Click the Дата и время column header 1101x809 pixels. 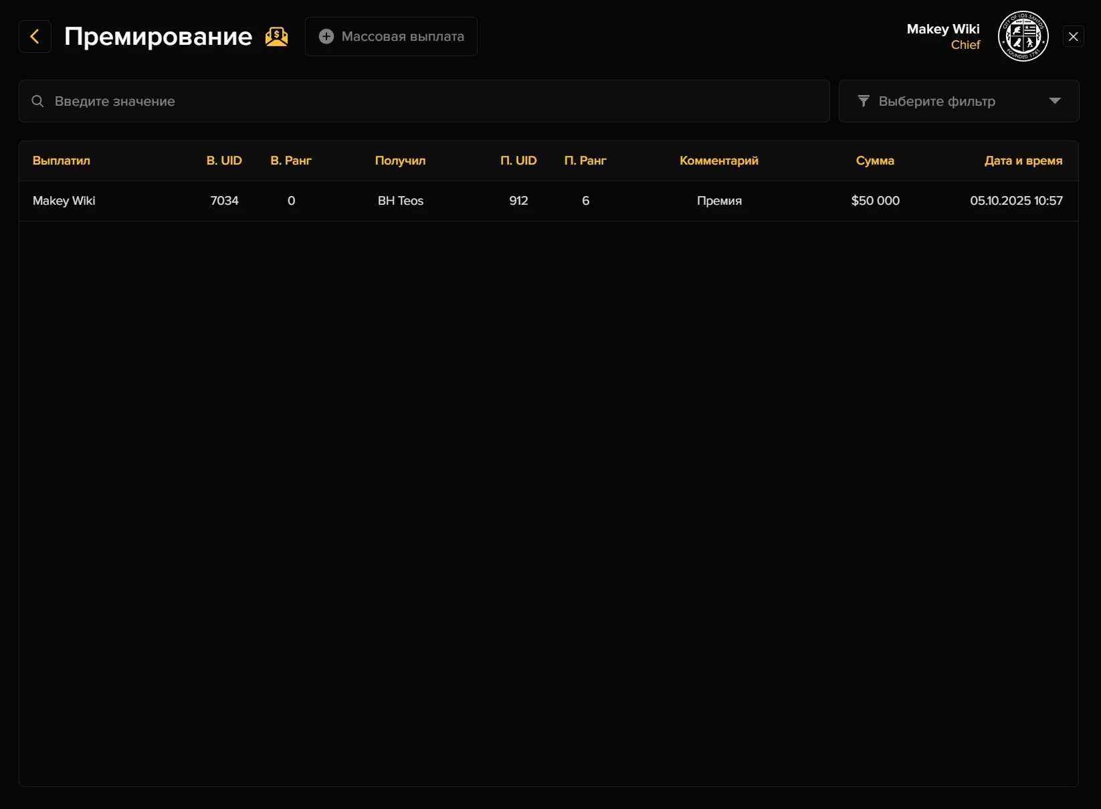(1023, 161)
